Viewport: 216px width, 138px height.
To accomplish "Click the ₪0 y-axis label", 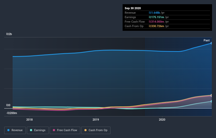I will [x=8, y=105].
